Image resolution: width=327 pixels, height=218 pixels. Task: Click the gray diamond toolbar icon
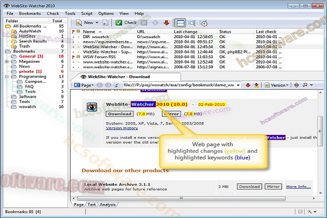(155, 23)
